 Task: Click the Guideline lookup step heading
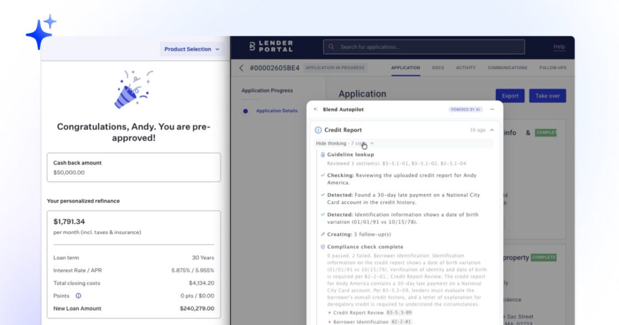tap(350, 155)
